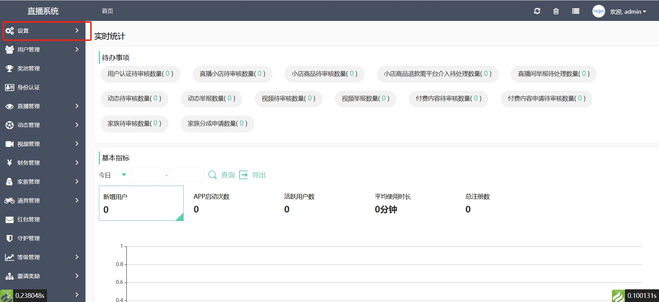Click the 用户认证待审核数量 button
The width and height of the screenshot is (659, 302).
140,74
